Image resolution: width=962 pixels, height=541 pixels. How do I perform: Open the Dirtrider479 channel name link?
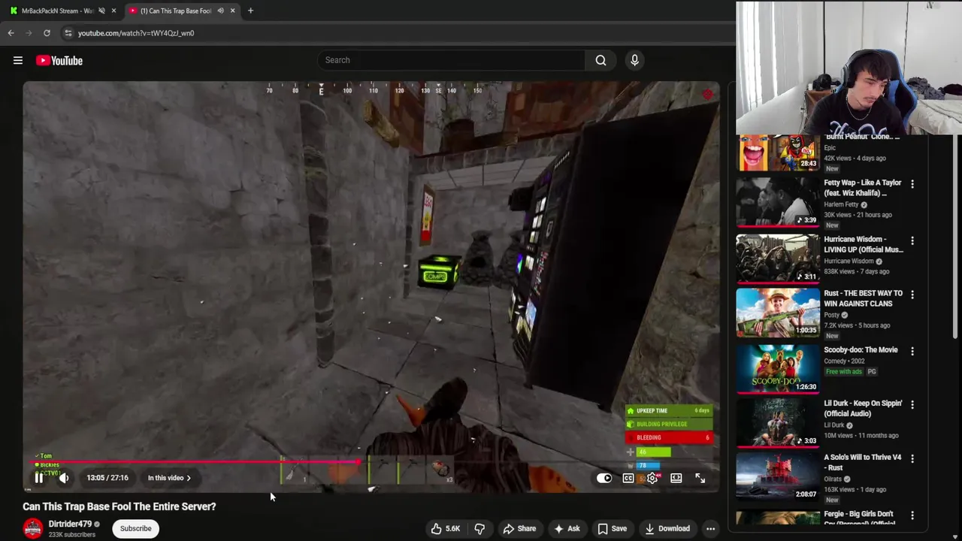(70, 524)
